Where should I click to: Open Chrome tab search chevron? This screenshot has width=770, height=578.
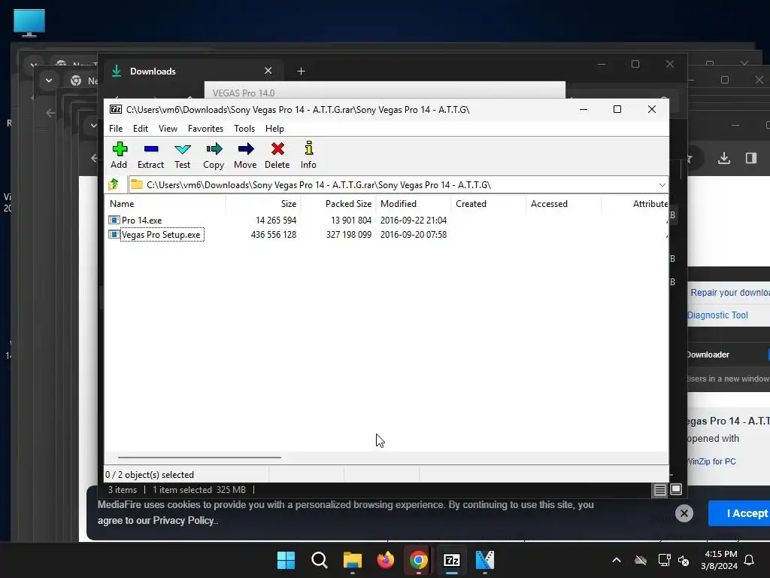pyautogui.click(x=49, y=80)
